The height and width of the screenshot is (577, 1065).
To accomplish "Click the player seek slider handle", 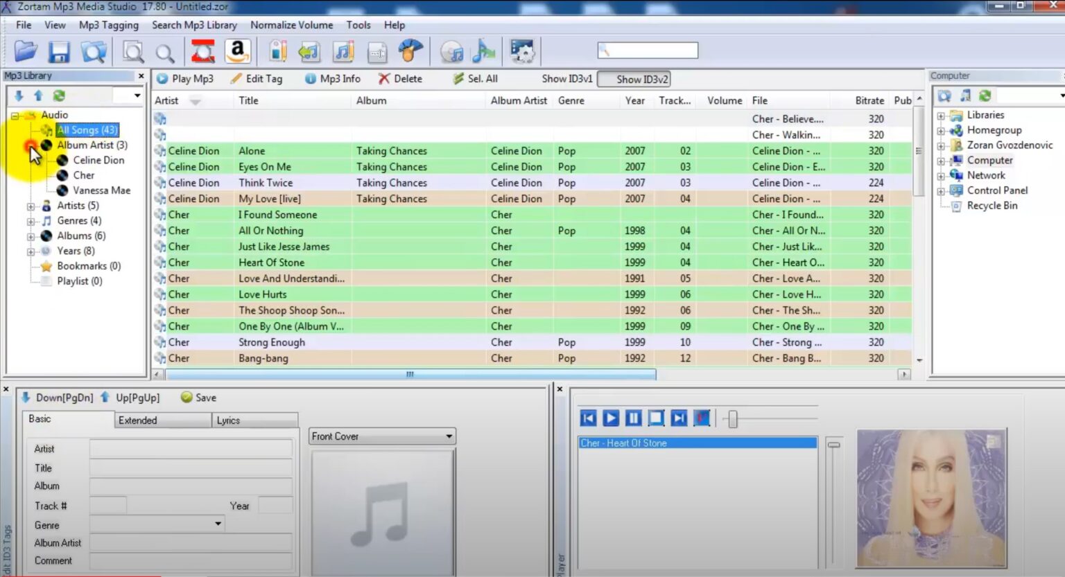I will 732,419.
